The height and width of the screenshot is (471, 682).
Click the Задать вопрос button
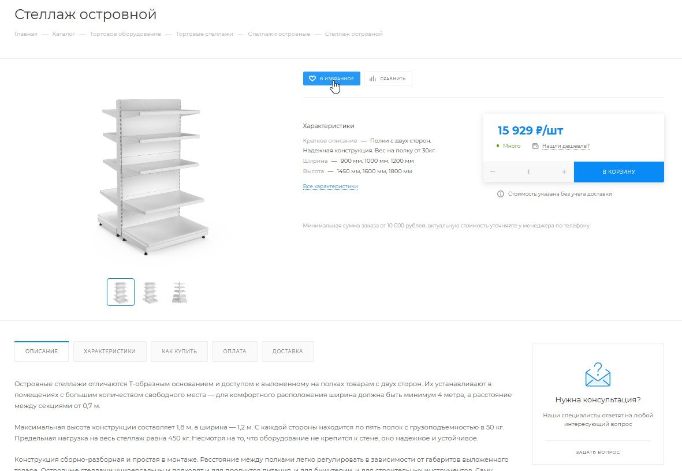tap(598, 453)
